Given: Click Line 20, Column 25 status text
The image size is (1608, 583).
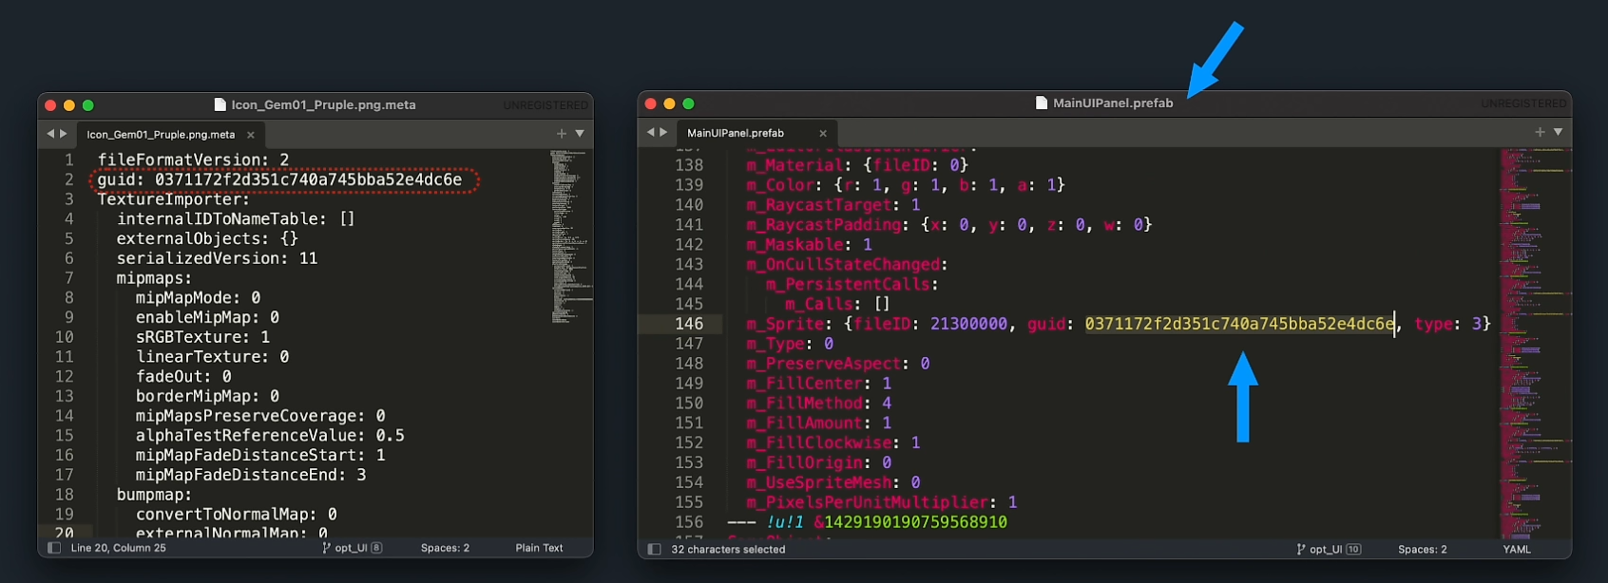Looking at the screenshot, I should [x=119, y=548].
